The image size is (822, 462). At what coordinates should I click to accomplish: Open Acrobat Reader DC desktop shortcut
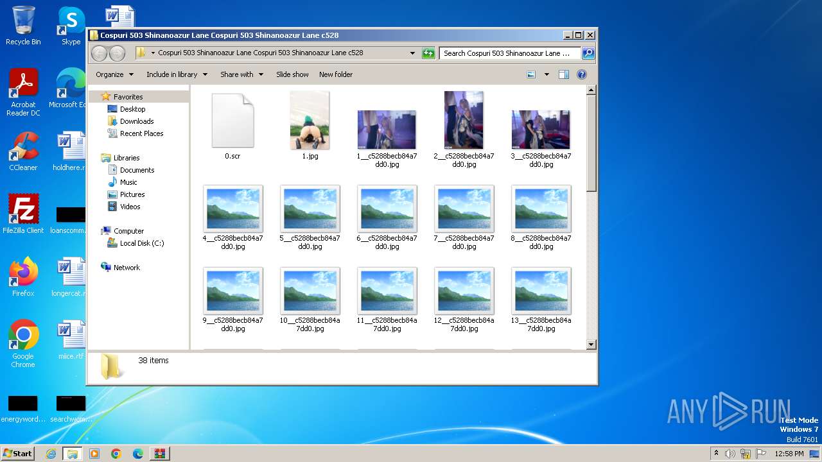coord(23,93)
